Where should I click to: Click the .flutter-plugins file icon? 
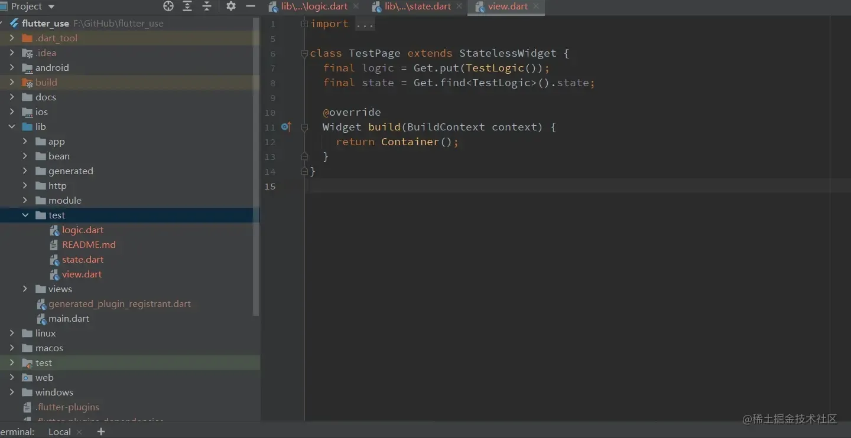pos(27,407)
